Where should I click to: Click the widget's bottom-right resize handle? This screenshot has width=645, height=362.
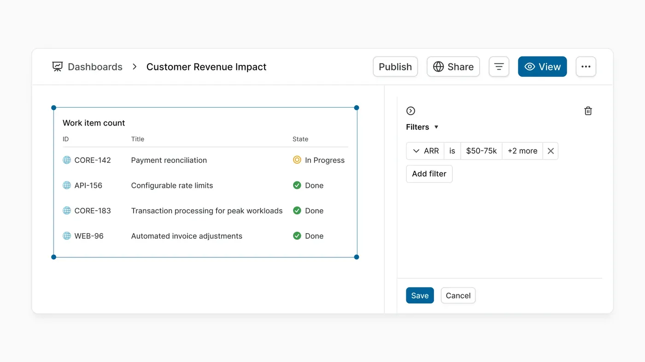coord(357,257)
